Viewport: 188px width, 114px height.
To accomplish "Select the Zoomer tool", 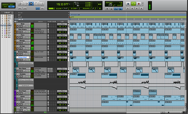I will [x=20, y=4].
